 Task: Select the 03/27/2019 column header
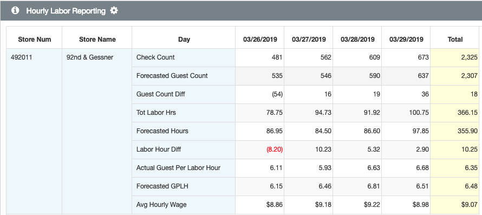[x=309, y=40]
